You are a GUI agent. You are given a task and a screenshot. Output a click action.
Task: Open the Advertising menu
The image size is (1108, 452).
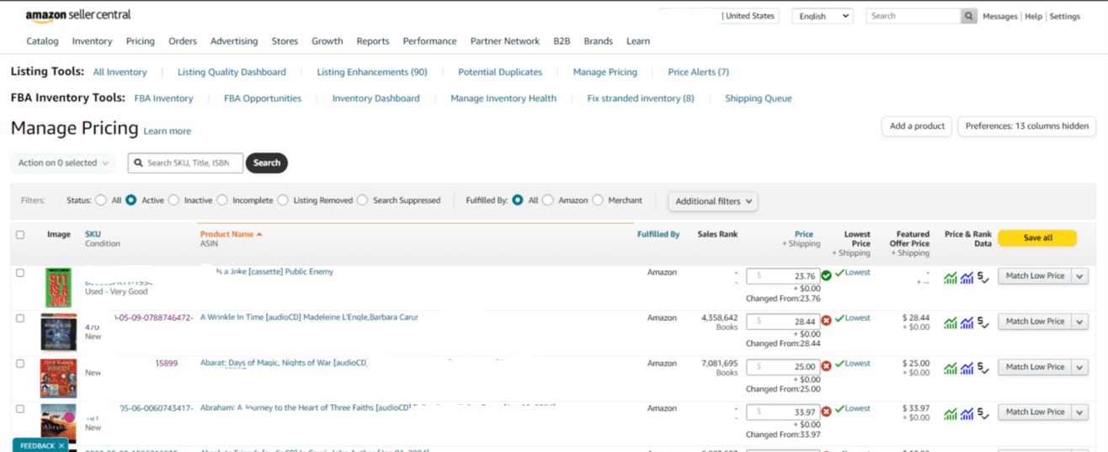click(234, 41)
